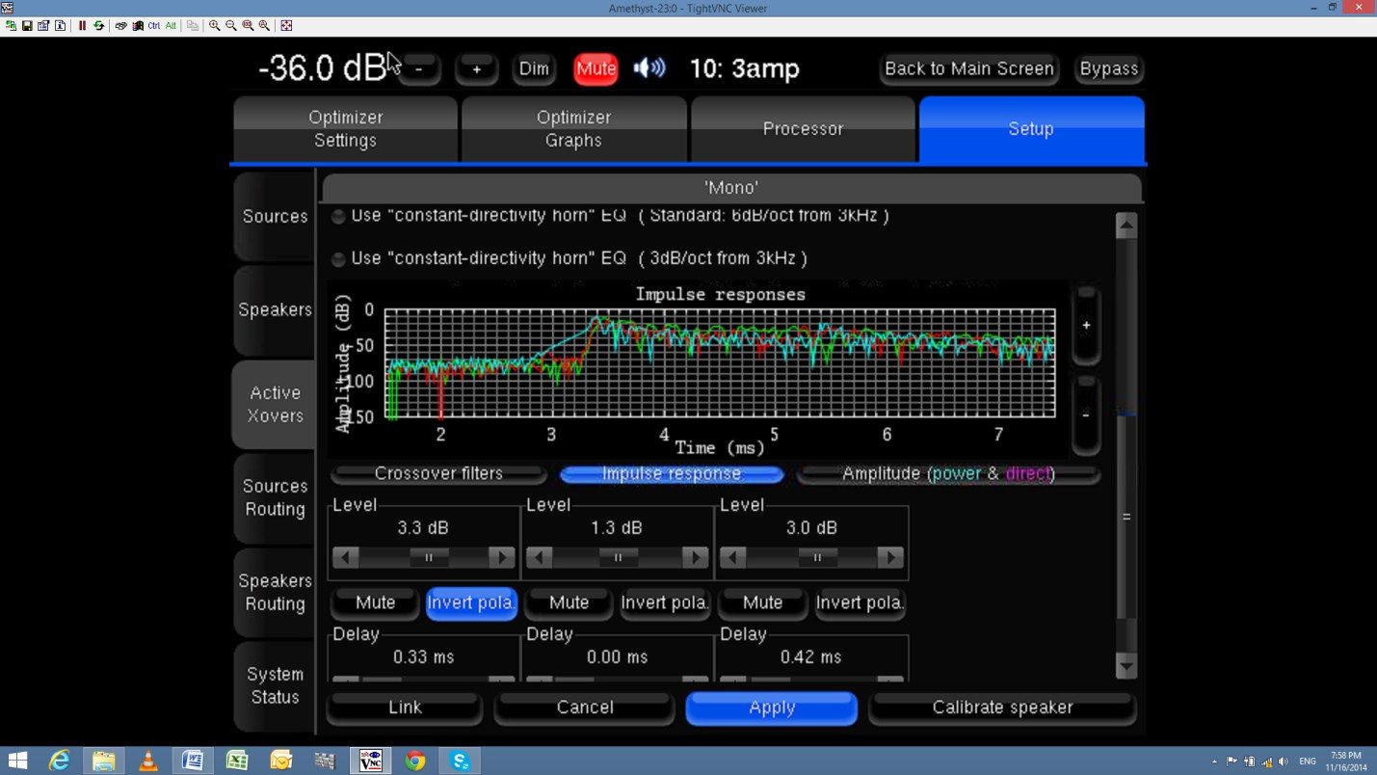Disable Invert pola. on the 3.3 dB channel

(x=471, y=602)
